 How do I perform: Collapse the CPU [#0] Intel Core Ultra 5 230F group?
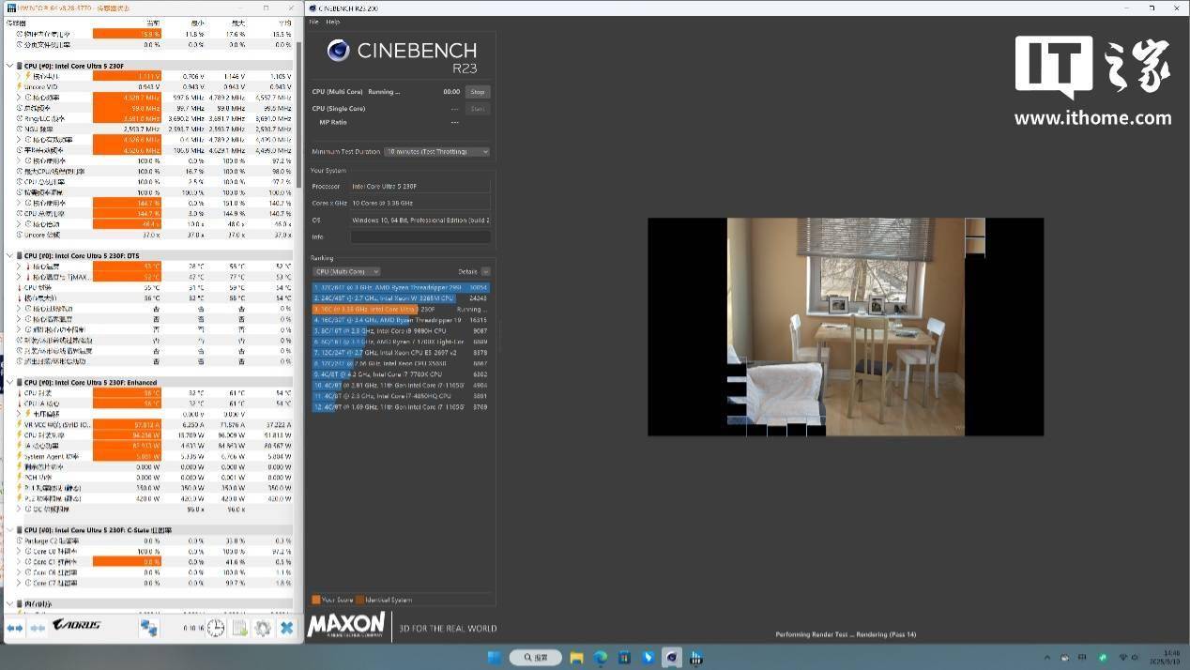pyautogui.click(x=10, y=67)
